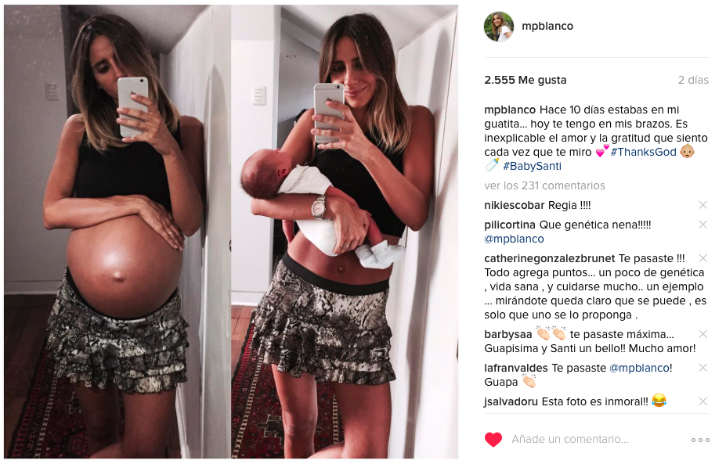
Task: Open the #ThanksGod hashtag
Action: coord(643,152)
